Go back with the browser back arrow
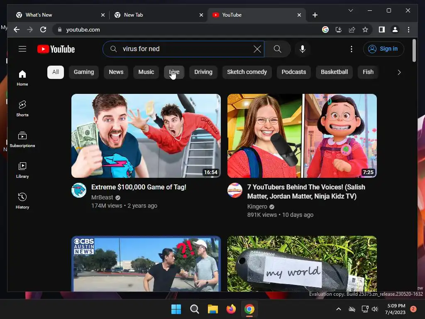The width and height of the screenshot is (425, 319). (17, 29)
